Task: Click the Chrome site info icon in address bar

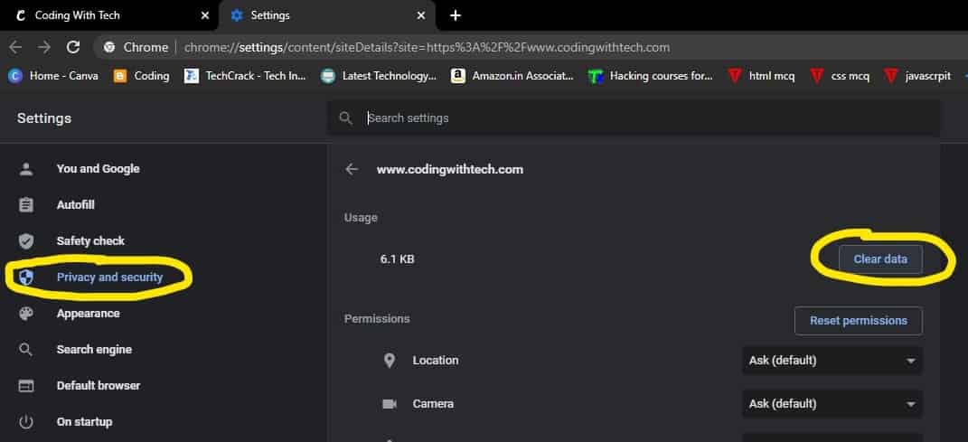Action: coord(110,47)
